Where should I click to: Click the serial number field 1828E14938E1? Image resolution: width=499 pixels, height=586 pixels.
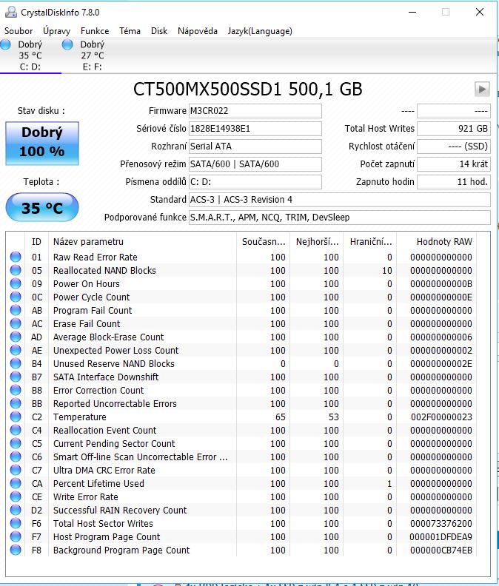tap(255, 129)
